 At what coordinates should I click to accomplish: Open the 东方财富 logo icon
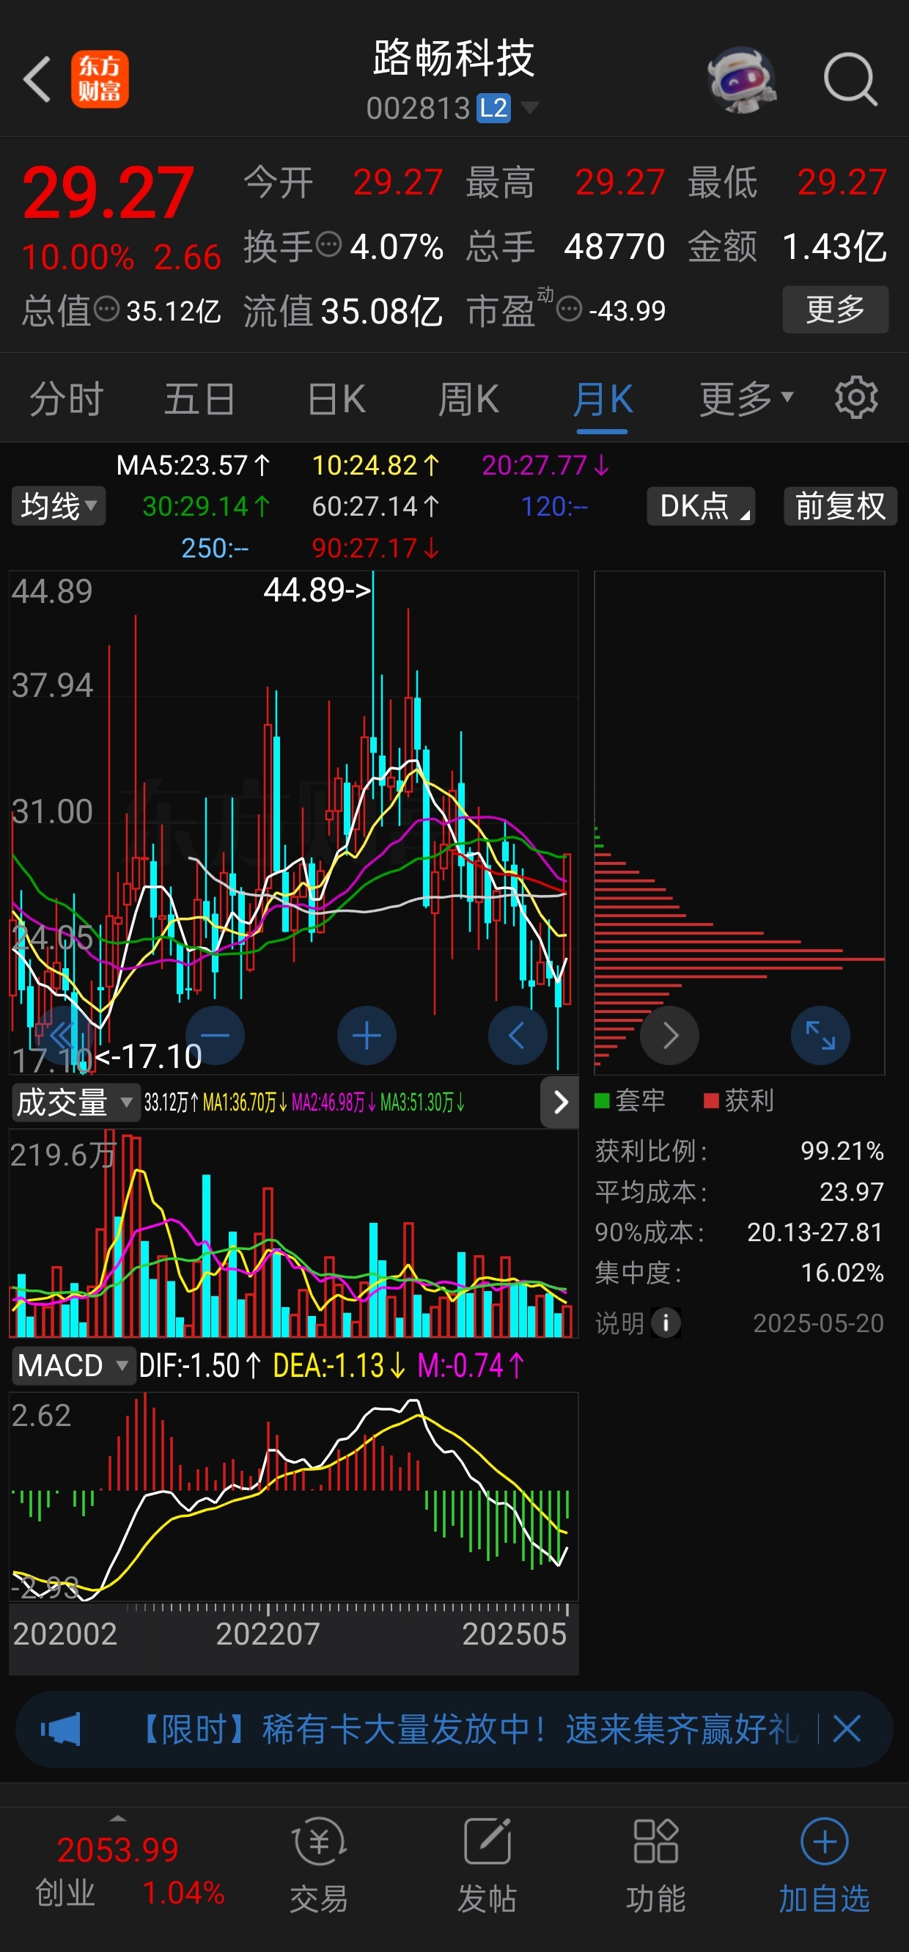click(100, 78)
